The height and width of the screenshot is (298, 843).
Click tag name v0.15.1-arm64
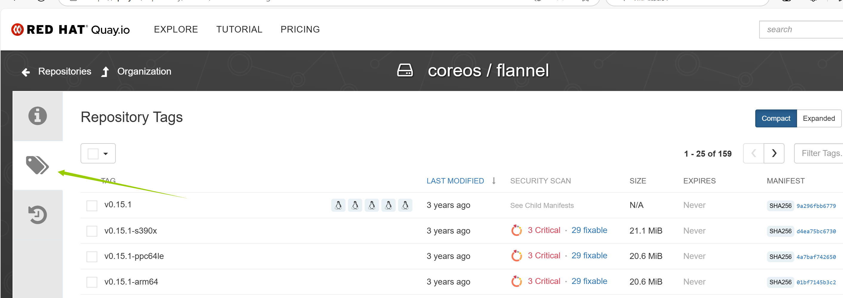[x=131, y=282]
